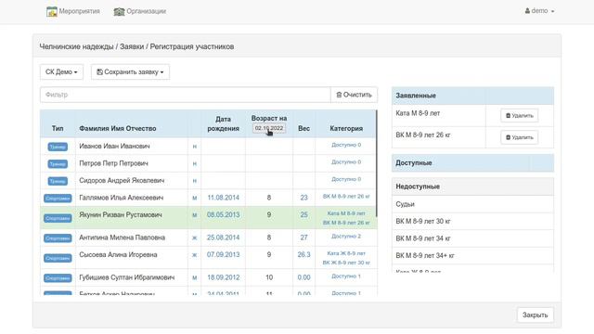Remove ВК М 8-9 лет 26 кг entry
This screenshot has width=594, height=334.
(x=520, y=137)
